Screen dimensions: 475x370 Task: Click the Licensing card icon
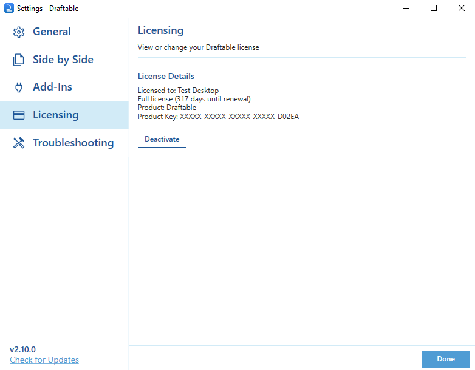19,115
